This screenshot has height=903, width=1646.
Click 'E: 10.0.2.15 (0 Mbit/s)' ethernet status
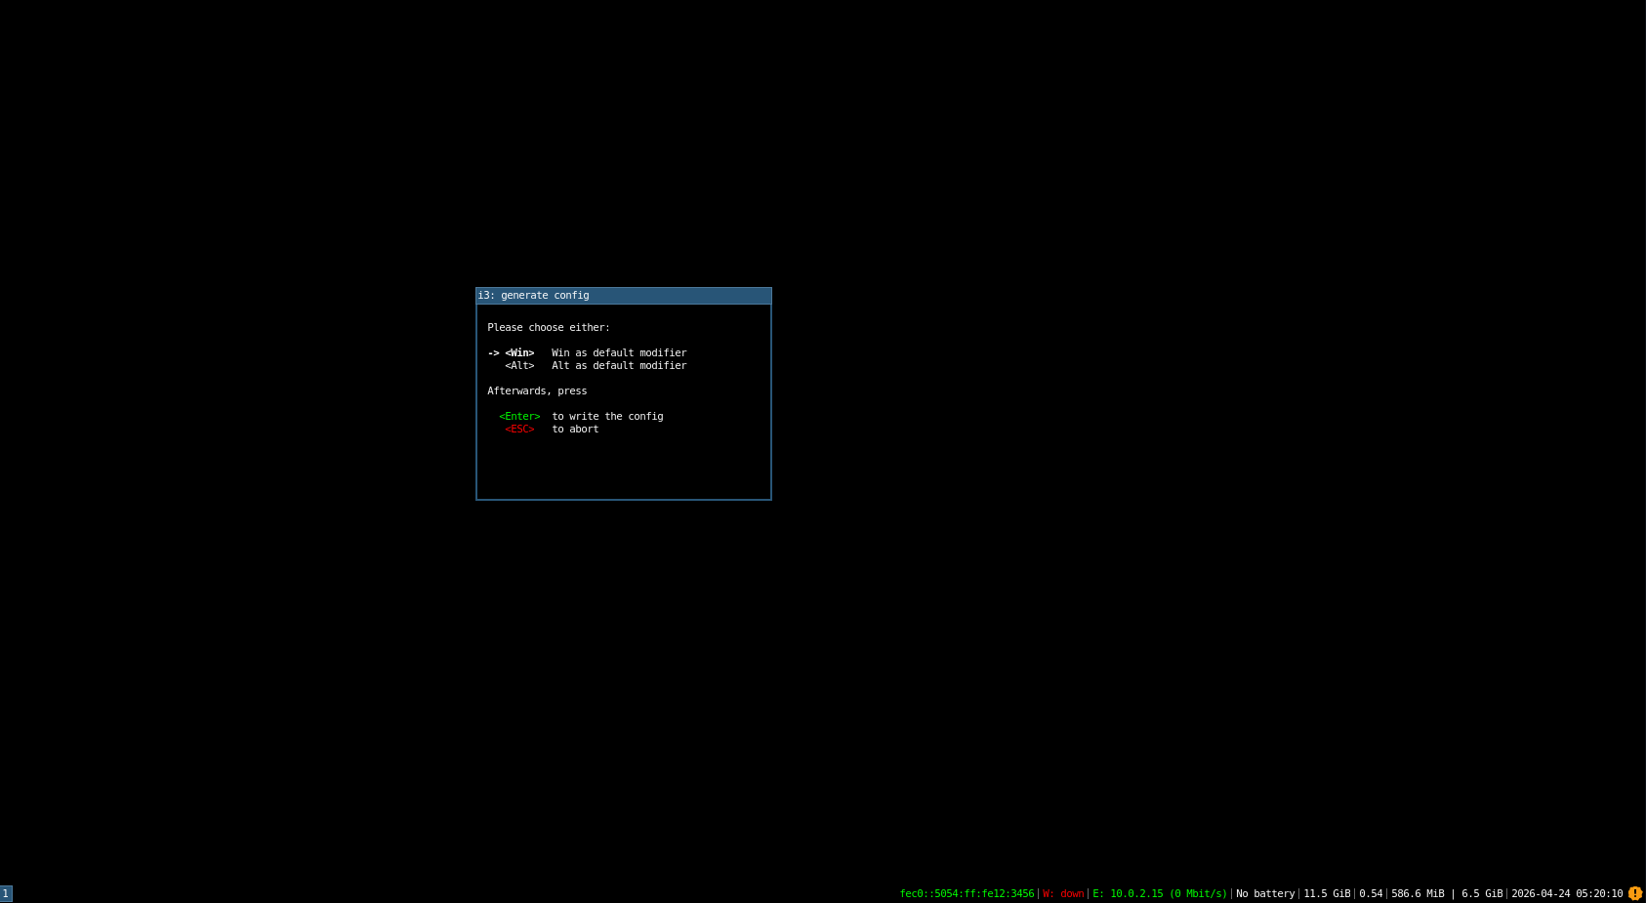click(x=1160, y=894)
